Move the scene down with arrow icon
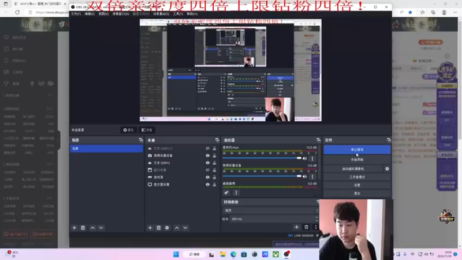The width and height of the screenshot is (462, 260). click(x=101, y=228)
